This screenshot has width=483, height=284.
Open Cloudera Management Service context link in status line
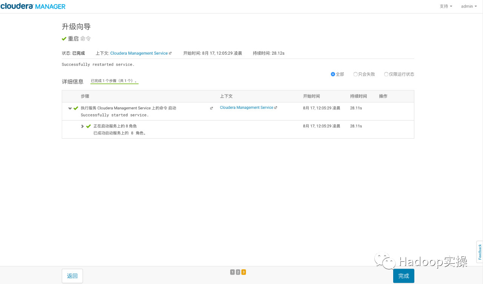click(139, 53)
